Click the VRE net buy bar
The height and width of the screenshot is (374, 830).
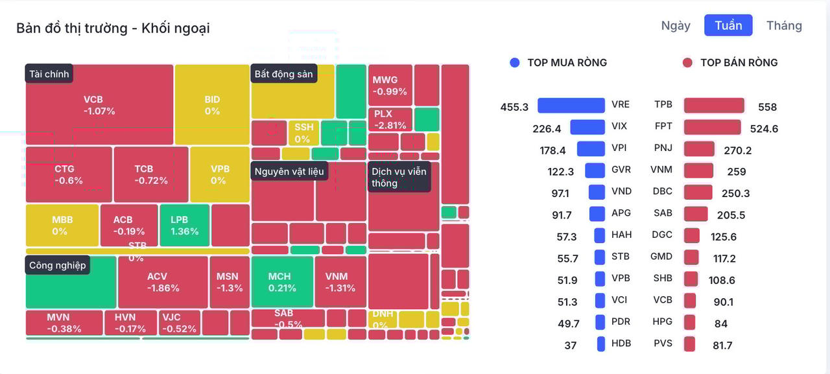[571, 106]
